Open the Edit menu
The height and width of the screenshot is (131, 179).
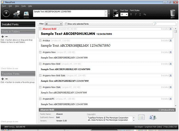click(10, 6)
